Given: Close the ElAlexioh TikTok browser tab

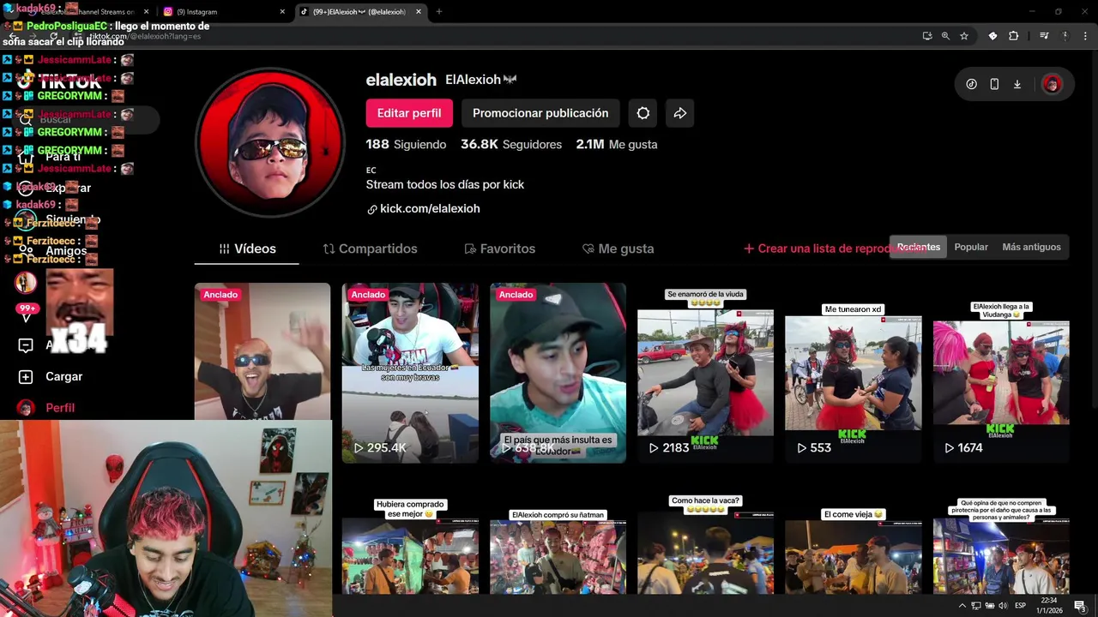Looking at the screenshot, I should pos(419,12).
